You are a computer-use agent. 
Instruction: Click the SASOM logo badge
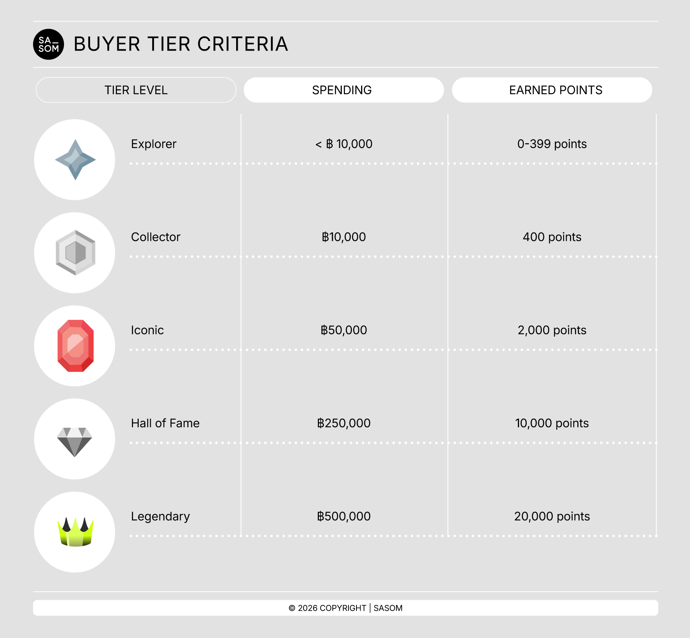click(x=48, y=44)
